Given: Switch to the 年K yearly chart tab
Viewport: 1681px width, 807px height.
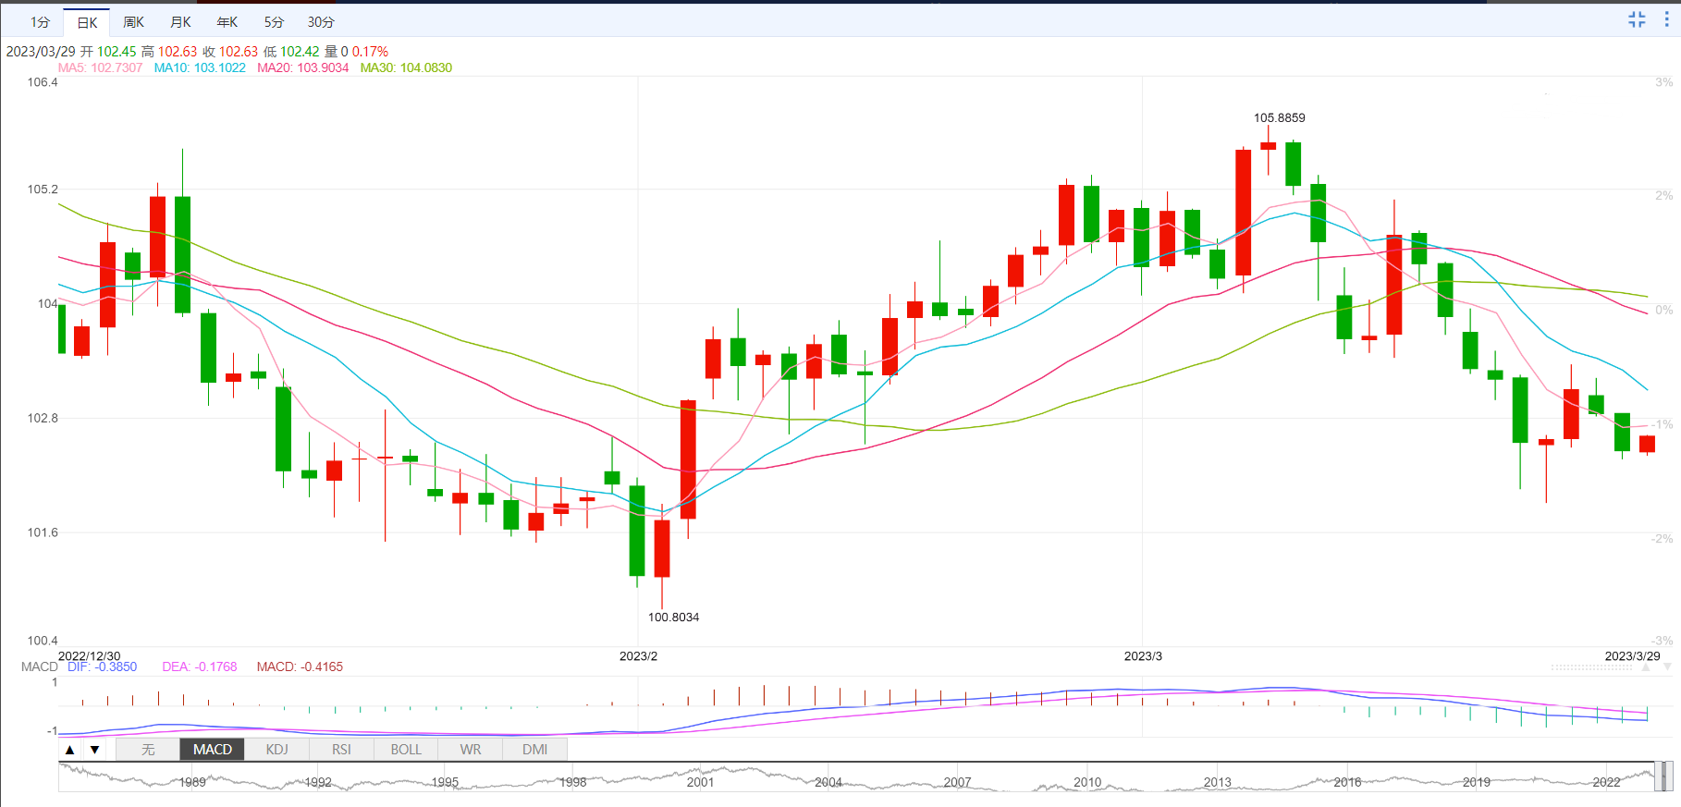Looking at the screenshot, I should tap(227, 22).
